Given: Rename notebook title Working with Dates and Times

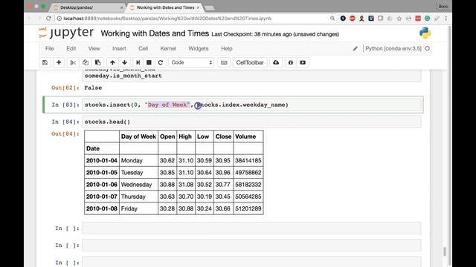Looking at the screenshot, I should click(x=155, y=33).
